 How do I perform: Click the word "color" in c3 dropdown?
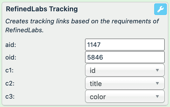(98, 97)
